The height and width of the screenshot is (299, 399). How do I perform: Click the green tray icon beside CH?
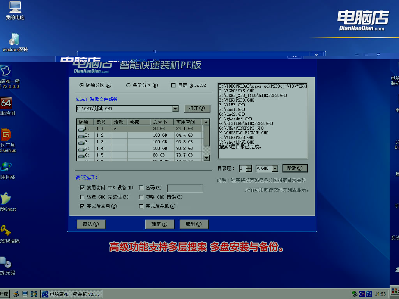tap(355, 294)
